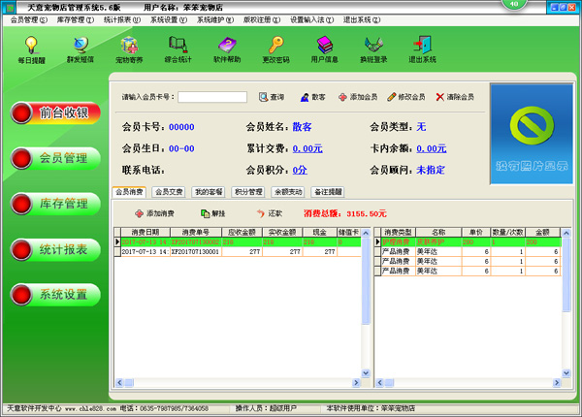Click 退出系统 exit system toolbar icon
This screenshot has height=417, width=582.
click(x=422, y=49)
